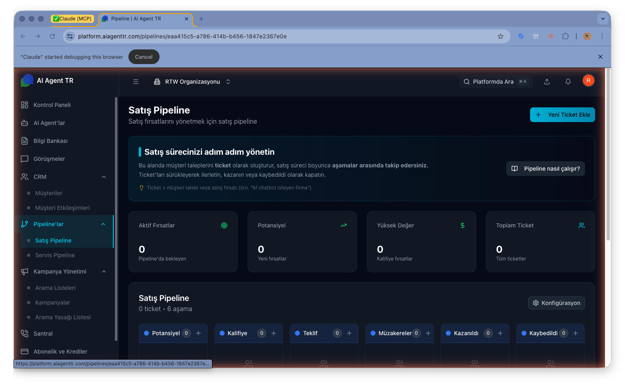This screenshot has height=385, width=625.
Task: Click the Yeni Ticket Ekle button
Action: pos(562,115)
